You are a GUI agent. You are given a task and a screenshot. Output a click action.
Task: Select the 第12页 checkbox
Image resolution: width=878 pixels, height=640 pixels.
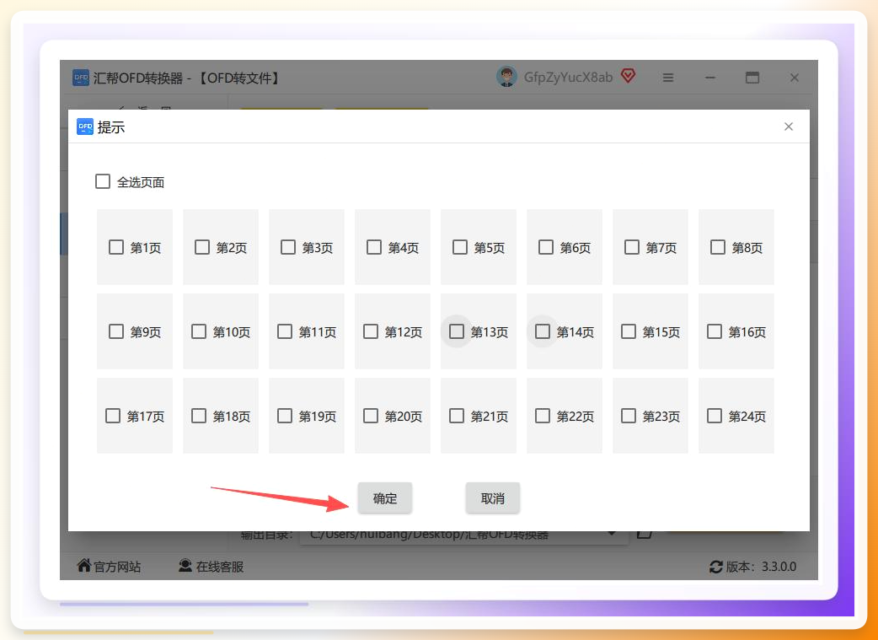point(371,331)
